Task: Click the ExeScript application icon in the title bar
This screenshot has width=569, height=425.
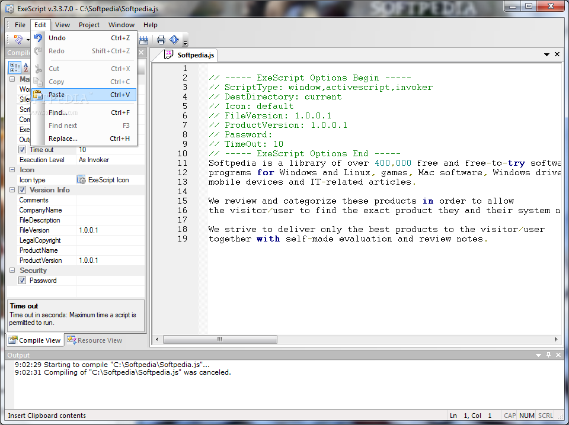Action: tap(10, 9)
